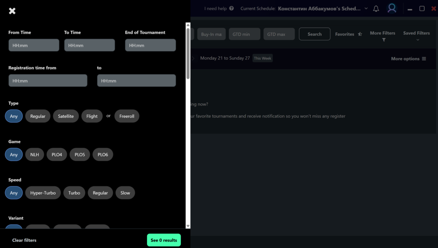
Task: Select the Any option under Game
Action: [14, 155]
